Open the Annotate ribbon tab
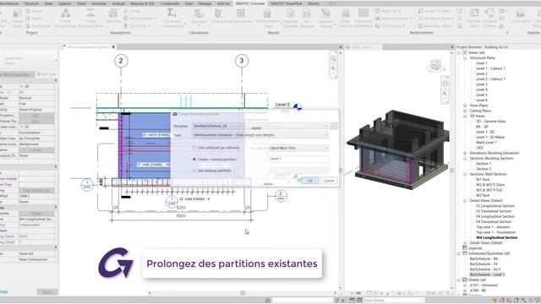Viewport: 541px width, 304px height. coord(99,3)
